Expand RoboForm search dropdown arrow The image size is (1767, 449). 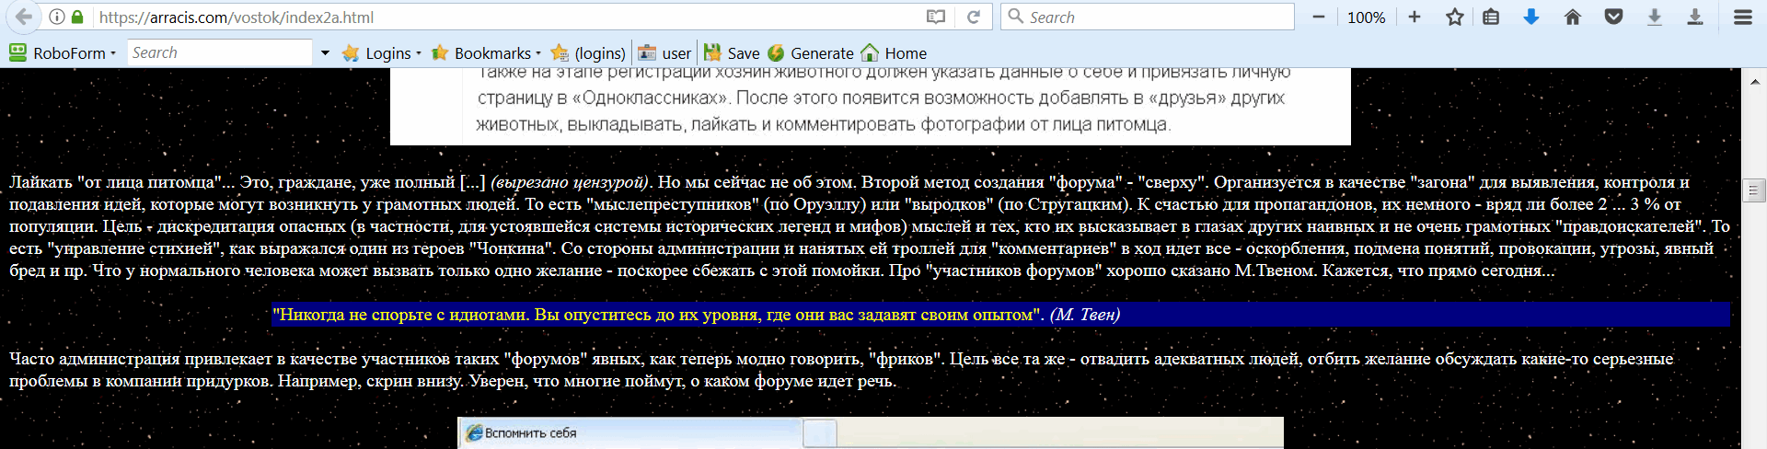tap(325, 53)
